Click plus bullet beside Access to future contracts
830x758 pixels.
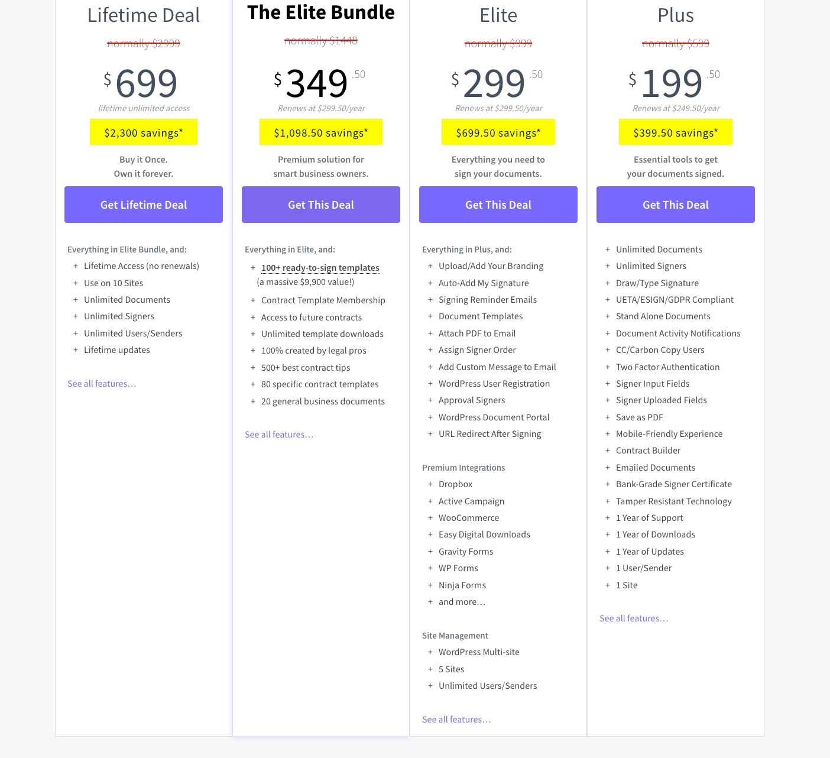(253, 318)
